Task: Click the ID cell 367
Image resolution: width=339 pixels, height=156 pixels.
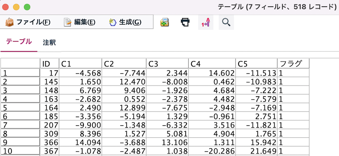Action: [x=50, y=151]
